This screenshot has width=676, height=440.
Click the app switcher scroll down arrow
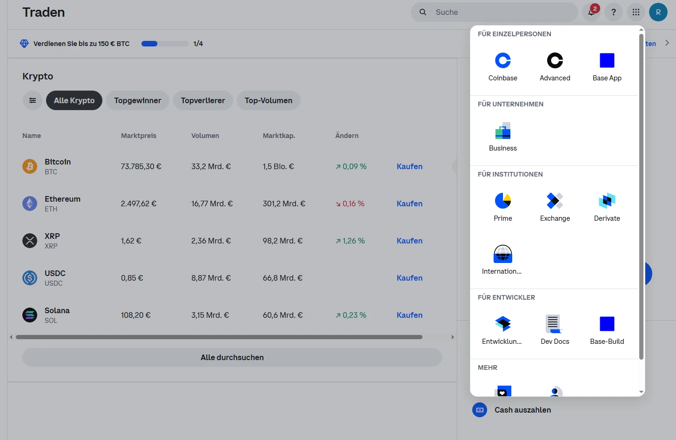[642, 392]
